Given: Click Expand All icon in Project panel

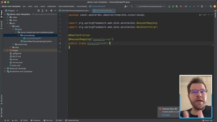Looking at the screenshot, I should 42,11.
